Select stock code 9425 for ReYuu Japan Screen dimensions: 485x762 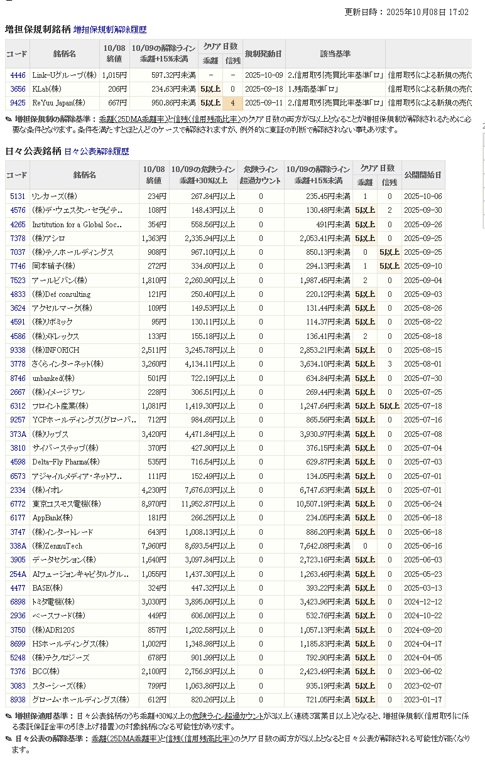pyautogui.click(x=18, y=103)
